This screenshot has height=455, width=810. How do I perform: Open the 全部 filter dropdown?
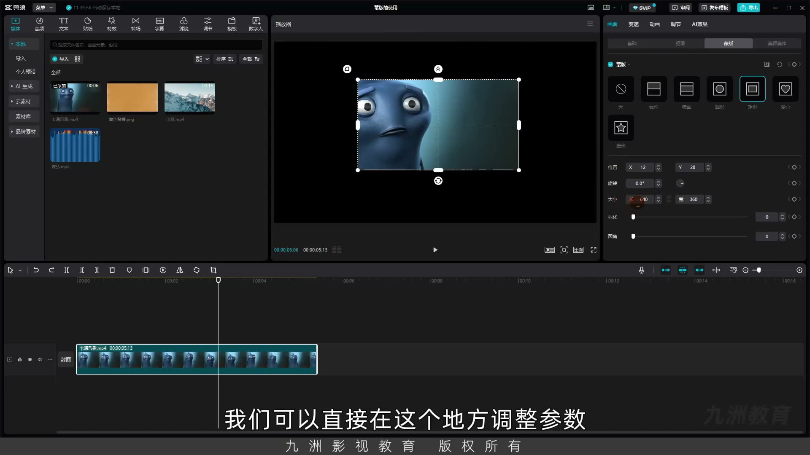tap(251, 59)
